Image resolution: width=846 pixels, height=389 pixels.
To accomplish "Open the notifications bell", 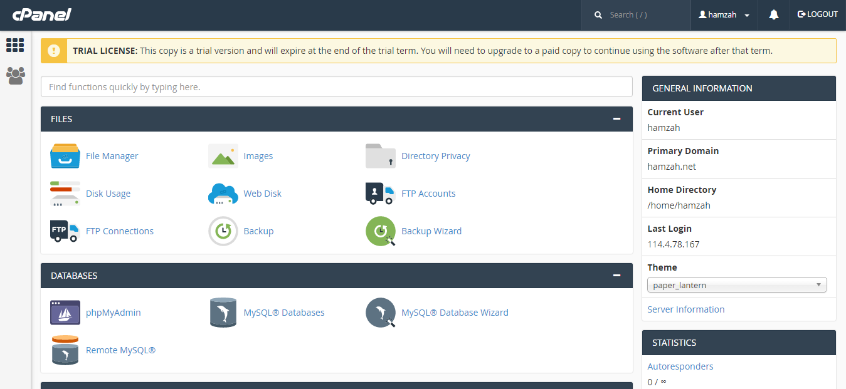I will [x=773, y=14].
